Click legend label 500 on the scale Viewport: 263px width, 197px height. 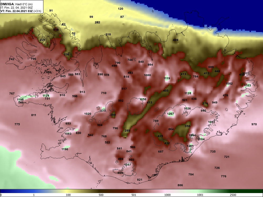point(101,195)
